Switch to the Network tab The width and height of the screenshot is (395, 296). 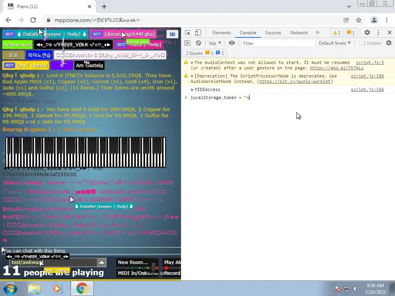pyautogui.click(x=299, y=33)
